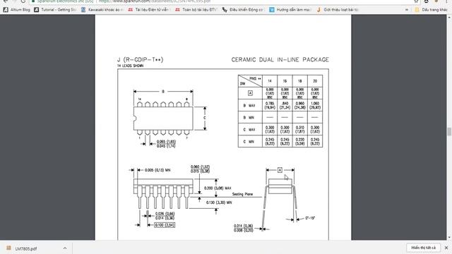Open the Toàn bộ tài liệu ĐTV bookmark
Image resolution: width=452 pixels, height=254 pixels.
pos(196,10)
